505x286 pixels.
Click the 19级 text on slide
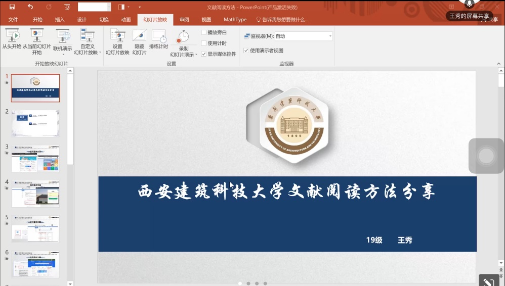click(374, 240)
